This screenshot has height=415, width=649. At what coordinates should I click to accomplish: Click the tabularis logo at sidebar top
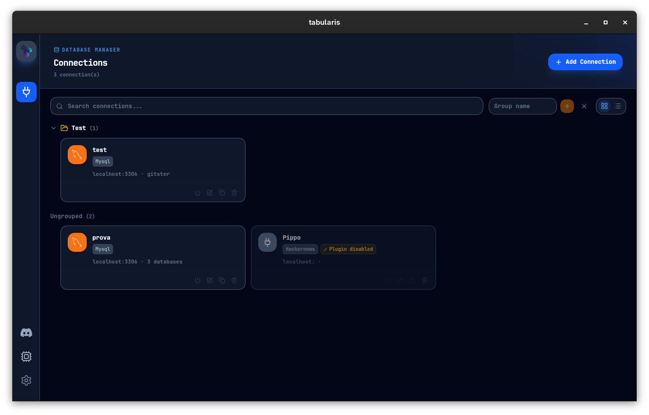pyautogui.click(x=26, y=51)
